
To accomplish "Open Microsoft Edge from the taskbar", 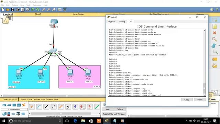I will point(75,121).
